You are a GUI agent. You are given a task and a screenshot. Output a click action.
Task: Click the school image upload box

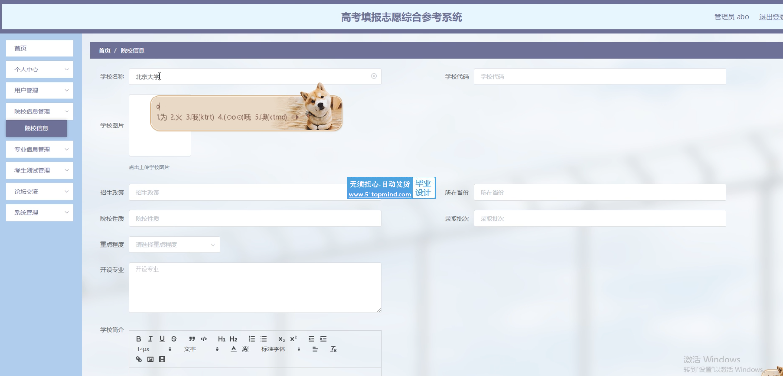coord(160,125)
